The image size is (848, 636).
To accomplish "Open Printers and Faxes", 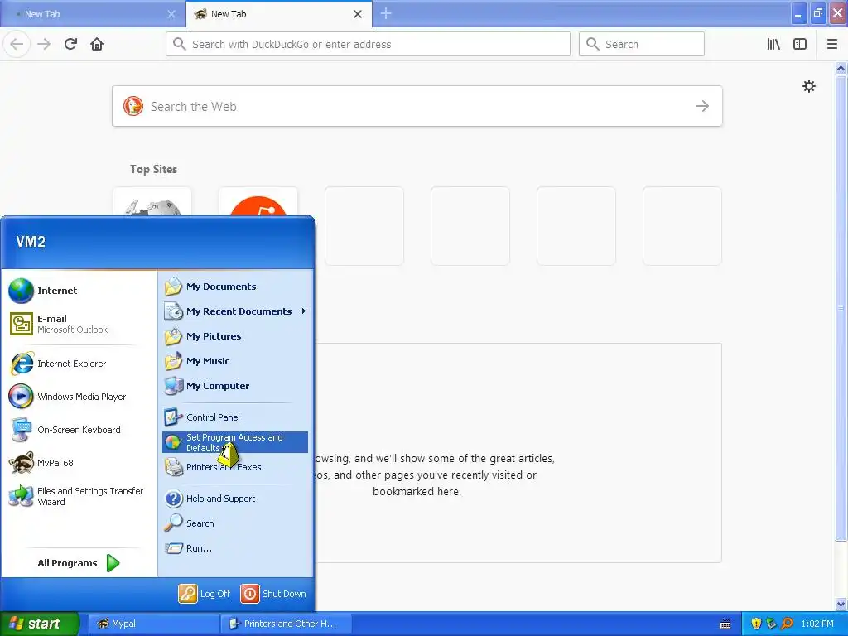I will [235, 467].
